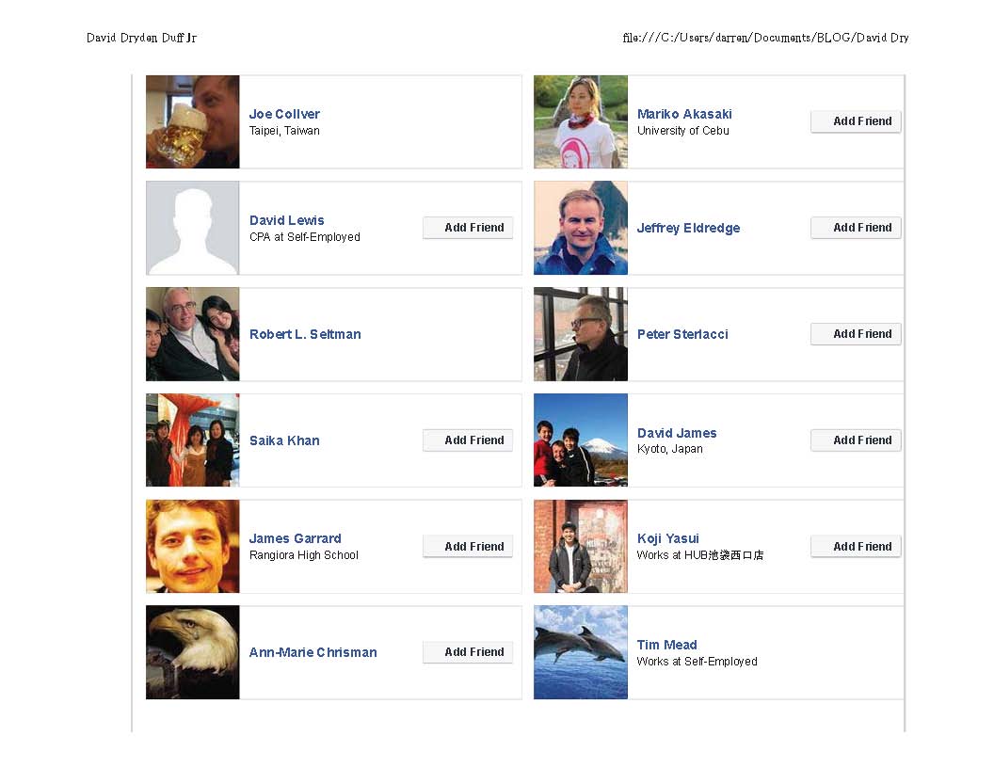Click Add Friend for David Lewis
The width and height of the screenshot is (994, 768).
tap(467, 227)
